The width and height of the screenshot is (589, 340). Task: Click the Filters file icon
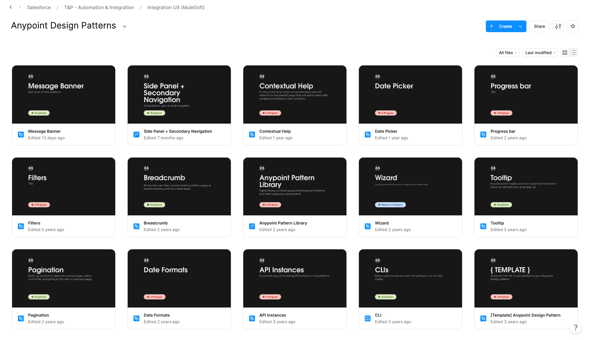[x=21, y=226]
